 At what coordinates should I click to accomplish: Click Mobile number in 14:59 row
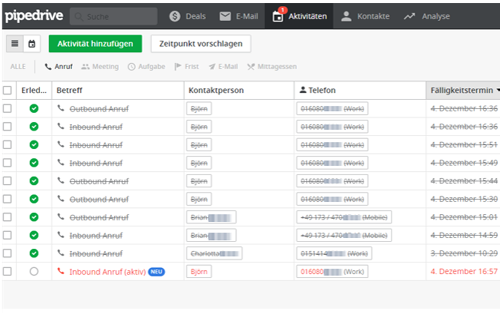pyautogui.click(x=344, y=235)
